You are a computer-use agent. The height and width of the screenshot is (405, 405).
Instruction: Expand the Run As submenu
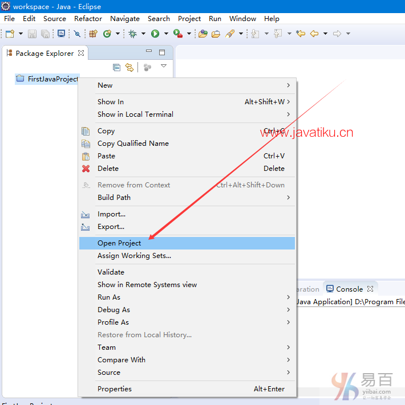[x=187, y=297]
